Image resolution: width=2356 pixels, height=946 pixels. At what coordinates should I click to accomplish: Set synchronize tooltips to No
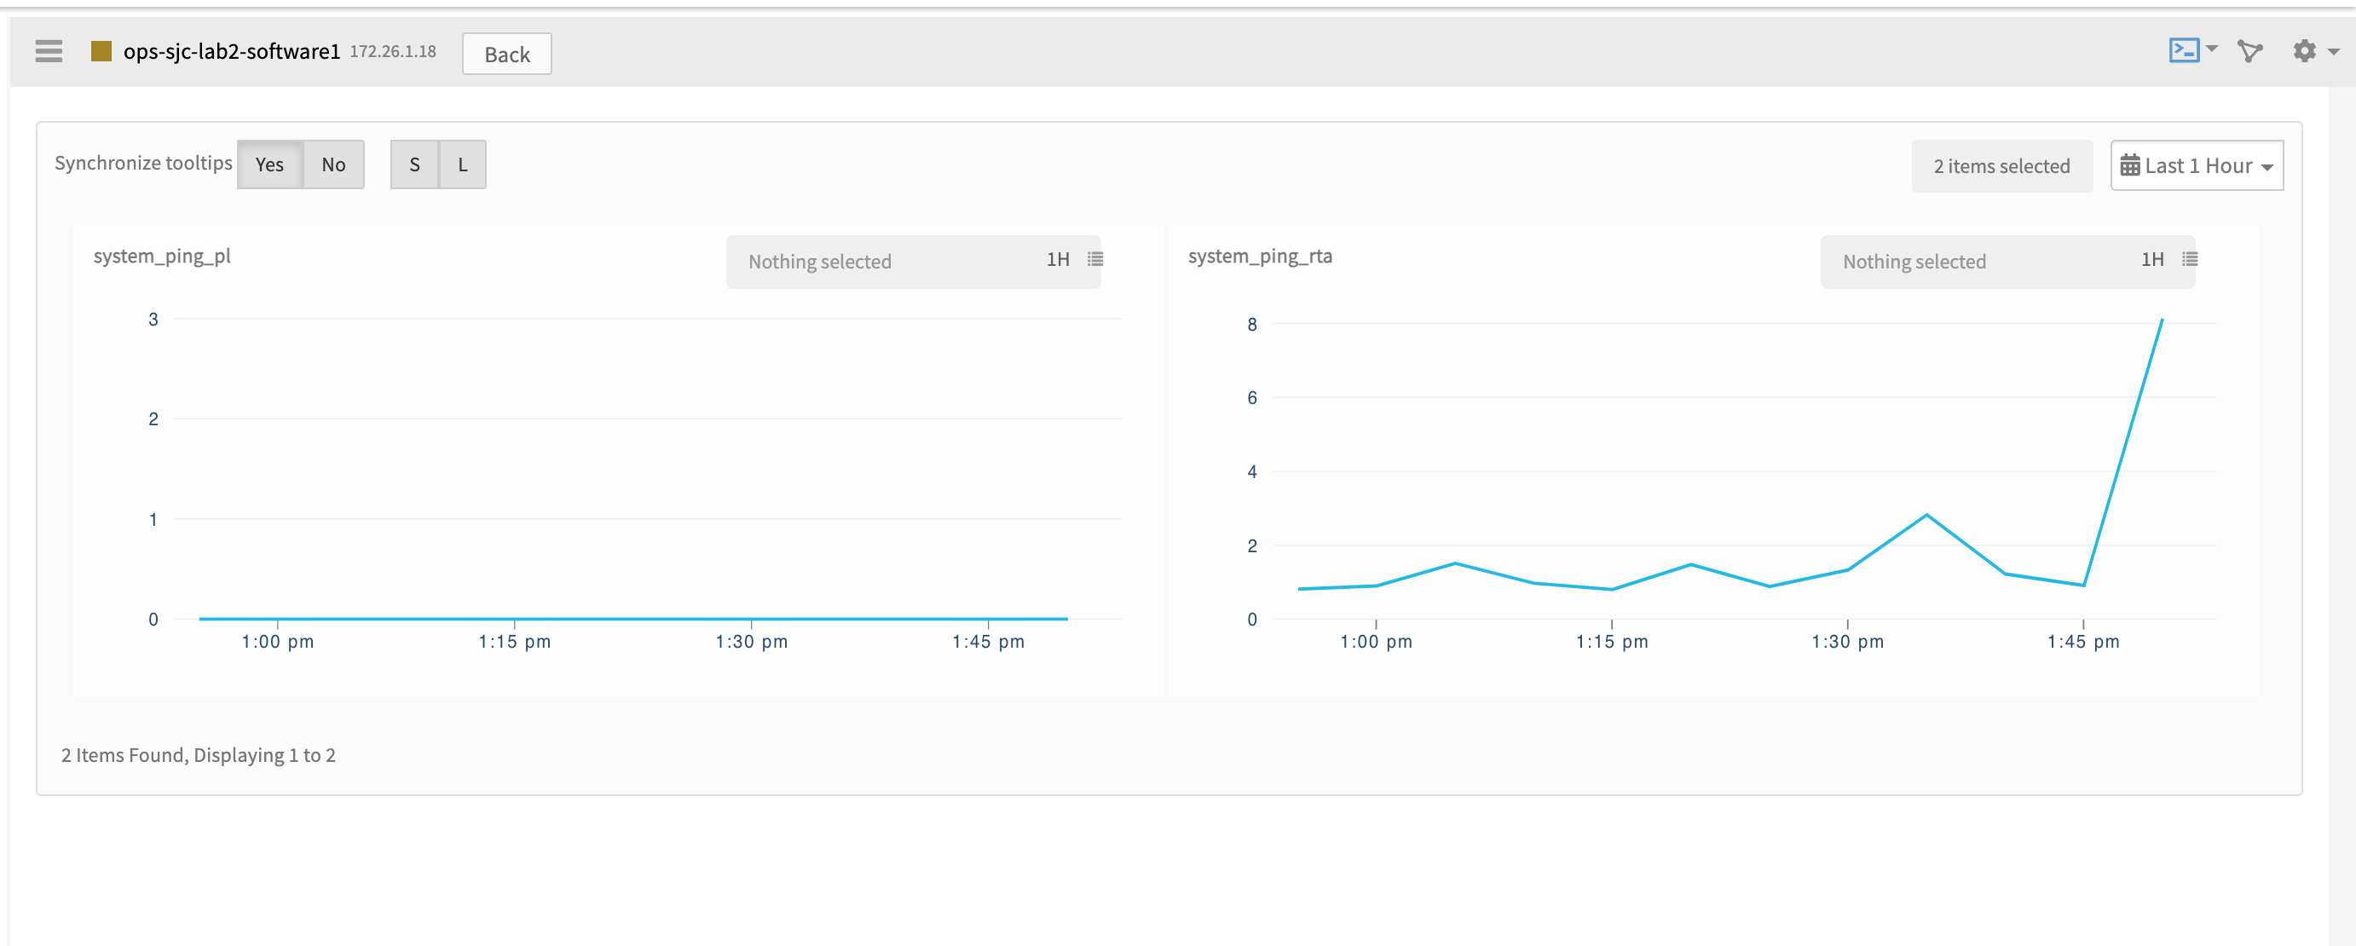pyautogui.click(x=333, y=164)
